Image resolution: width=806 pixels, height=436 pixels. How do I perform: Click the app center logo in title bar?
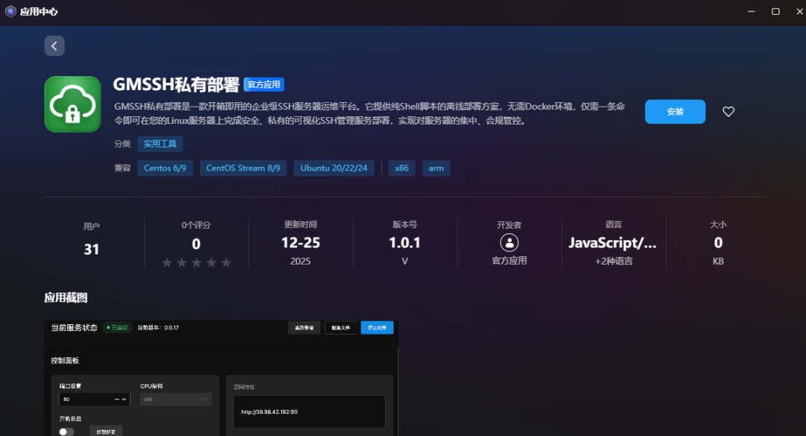[10, 11]
